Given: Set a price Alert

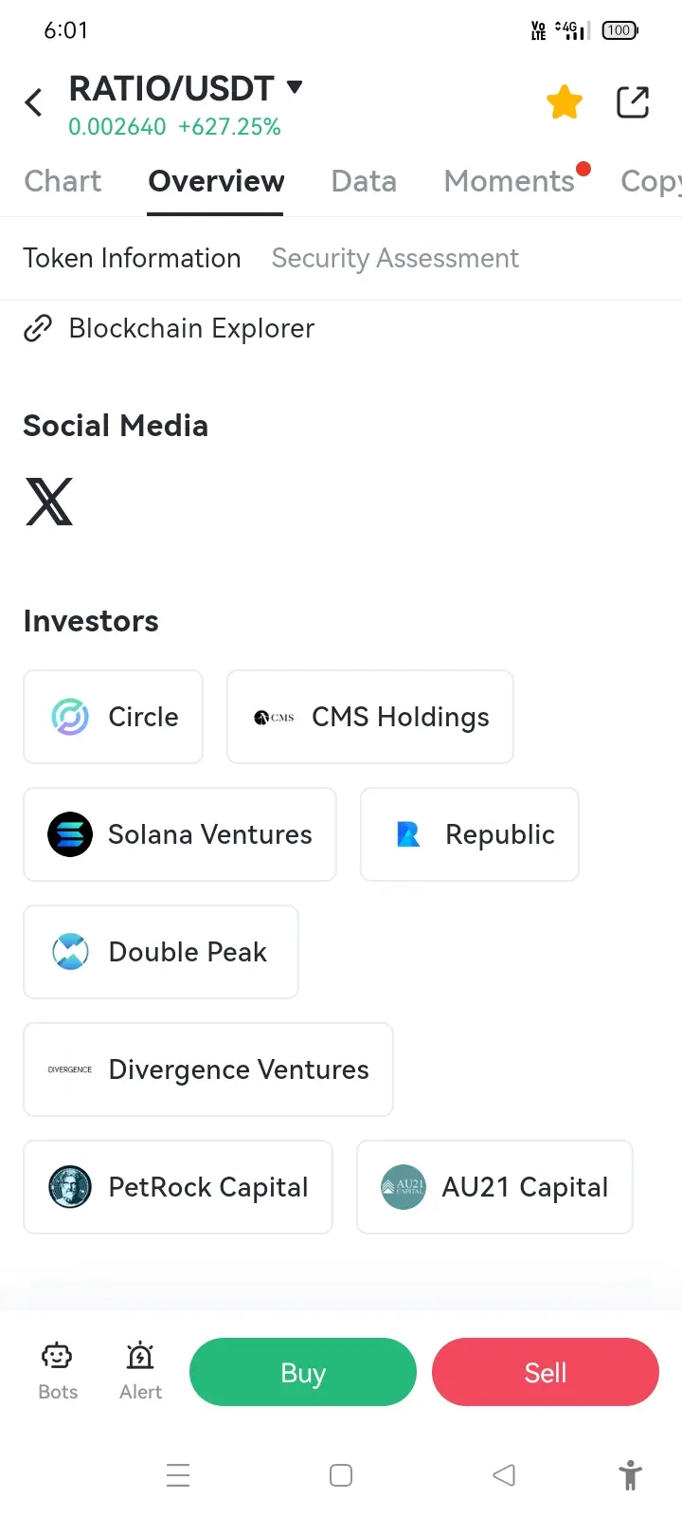Looking at the screenshot, I should tap(140, 1371).
